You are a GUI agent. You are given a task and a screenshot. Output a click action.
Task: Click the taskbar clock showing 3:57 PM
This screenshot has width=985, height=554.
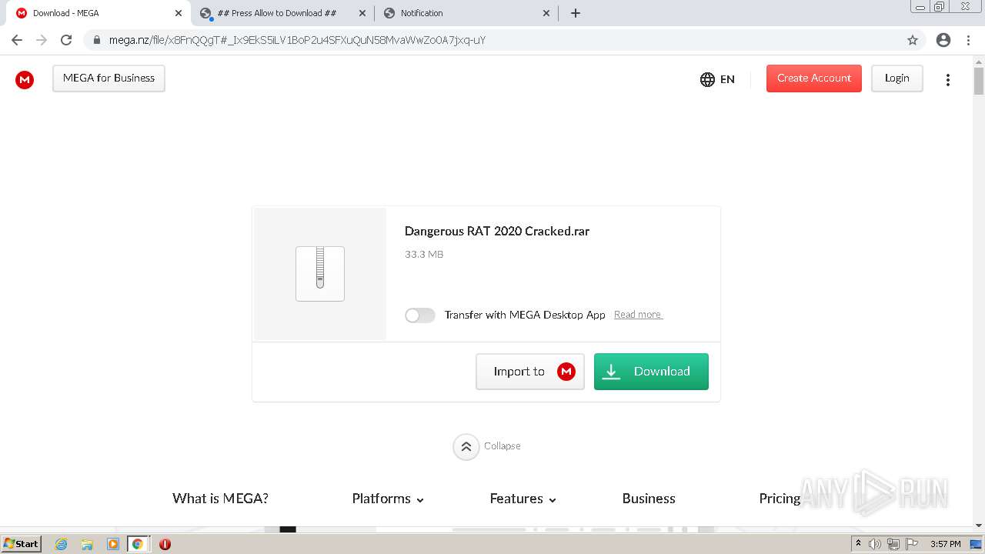946,544
